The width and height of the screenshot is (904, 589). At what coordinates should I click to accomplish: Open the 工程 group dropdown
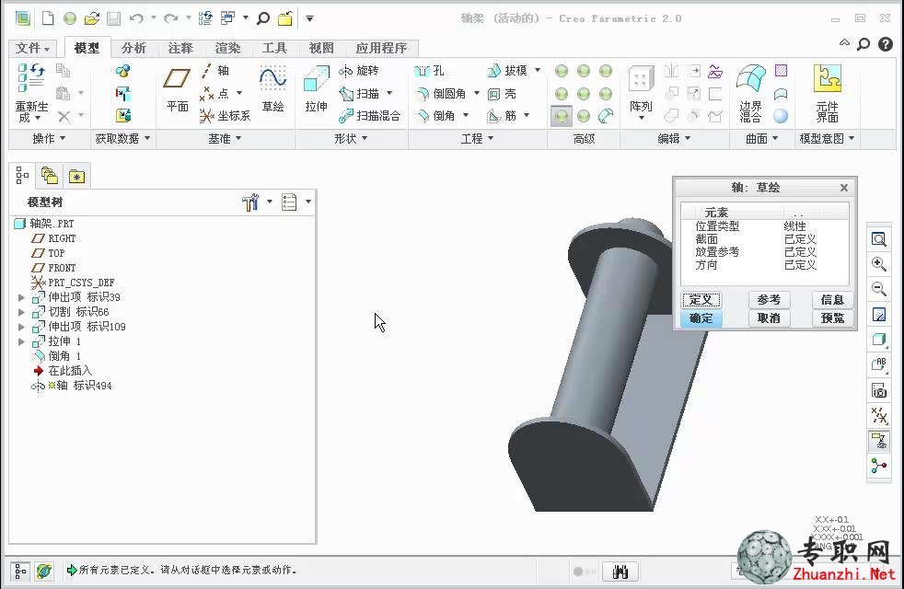point(478,139)
